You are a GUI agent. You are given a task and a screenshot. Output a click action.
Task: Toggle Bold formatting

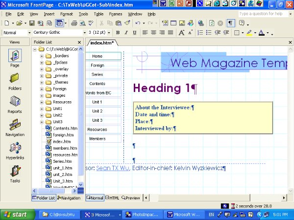point(118,33)
